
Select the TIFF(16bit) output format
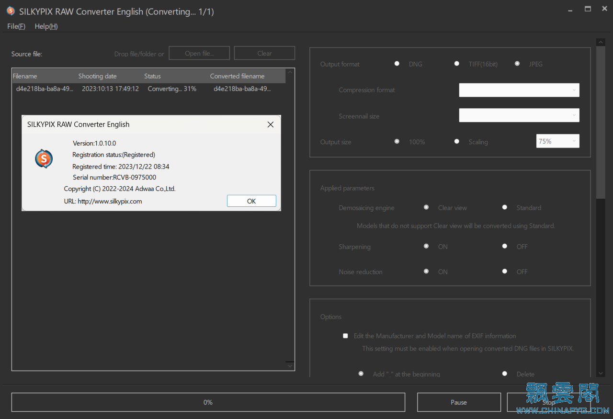(457, 64)
